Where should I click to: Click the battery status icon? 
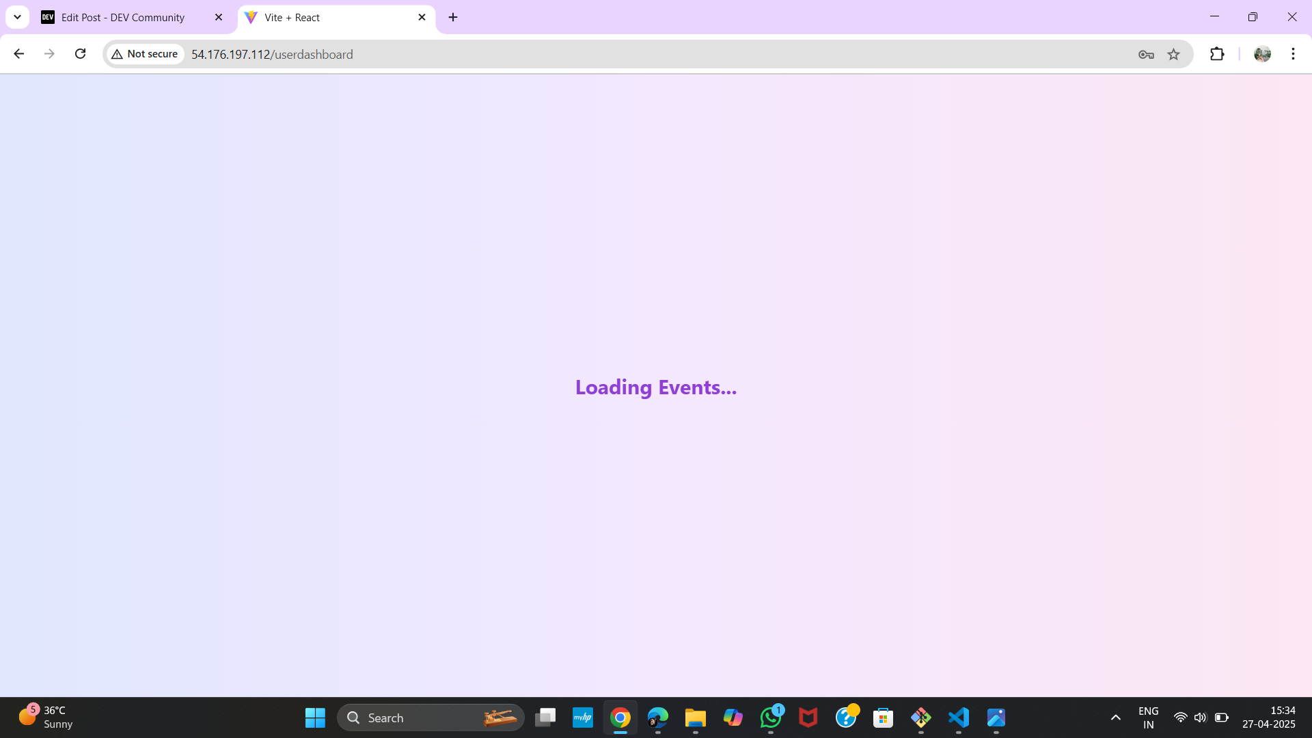click(x=1222, y=717)
